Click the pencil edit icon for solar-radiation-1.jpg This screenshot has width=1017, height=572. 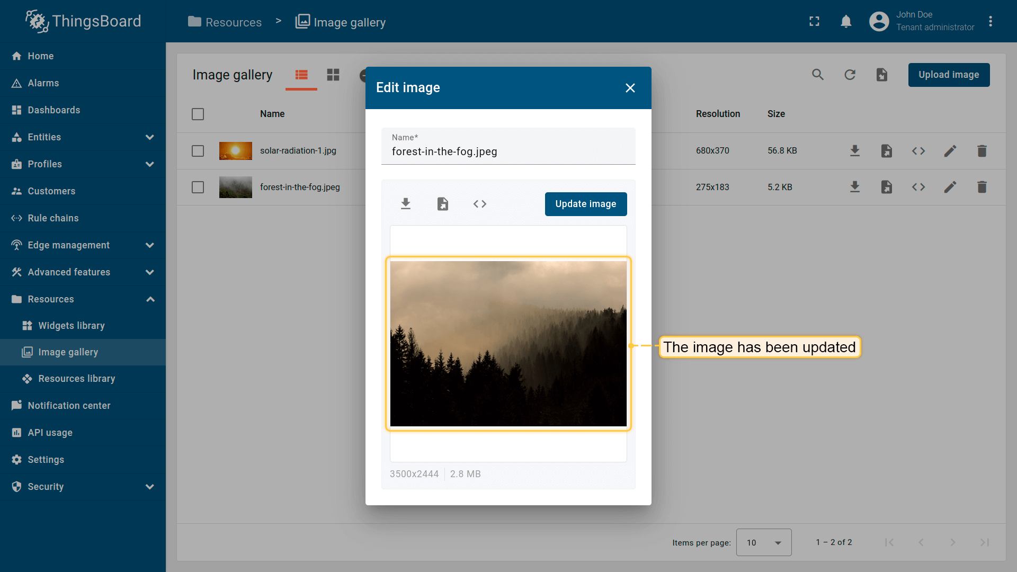click(950, 151)
